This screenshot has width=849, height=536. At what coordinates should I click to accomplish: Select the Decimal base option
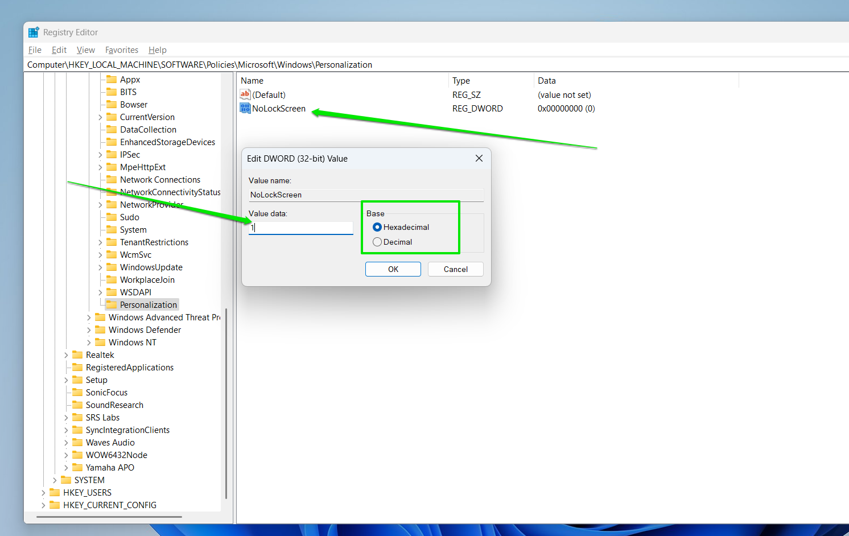coord(377,242)
